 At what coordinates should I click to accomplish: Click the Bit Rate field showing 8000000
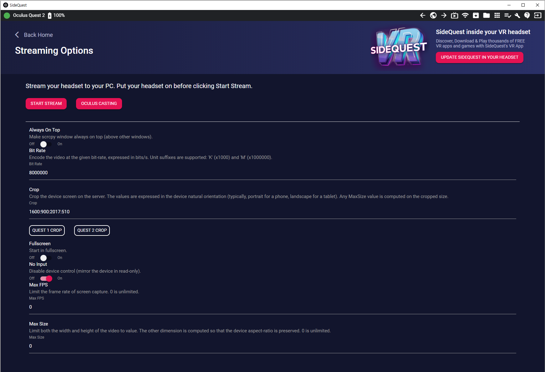coord(272,173)
